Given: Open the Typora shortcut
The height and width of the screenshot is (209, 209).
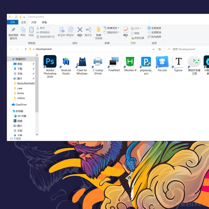Looking at the screenshot, I should pos(178,64).
